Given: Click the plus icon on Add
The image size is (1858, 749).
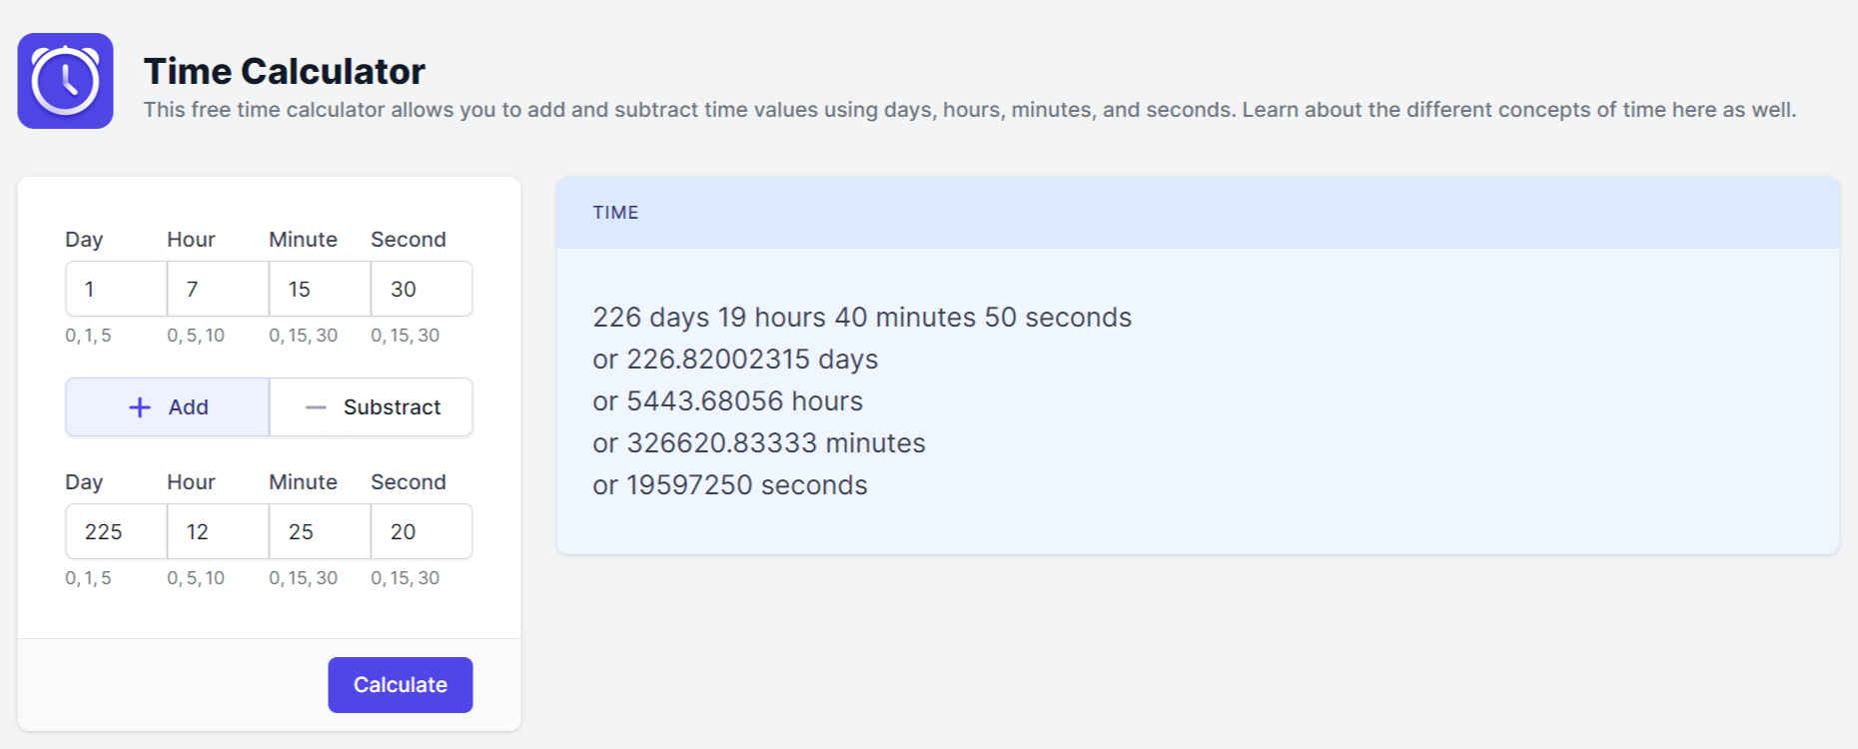Looking at the screenshot, I should coord(140,407).
